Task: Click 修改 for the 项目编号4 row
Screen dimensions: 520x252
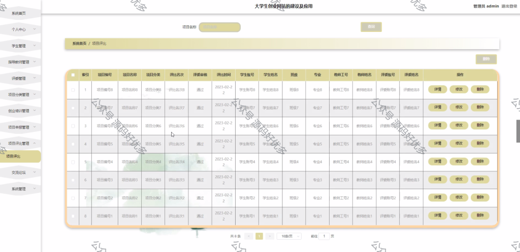Action: coord(459,162)
